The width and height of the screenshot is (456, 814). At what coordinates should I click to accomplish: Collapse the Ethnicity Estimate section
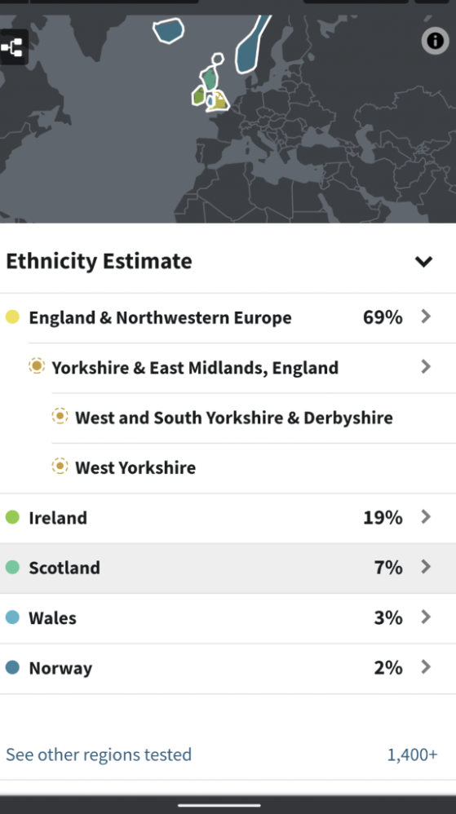424,261
